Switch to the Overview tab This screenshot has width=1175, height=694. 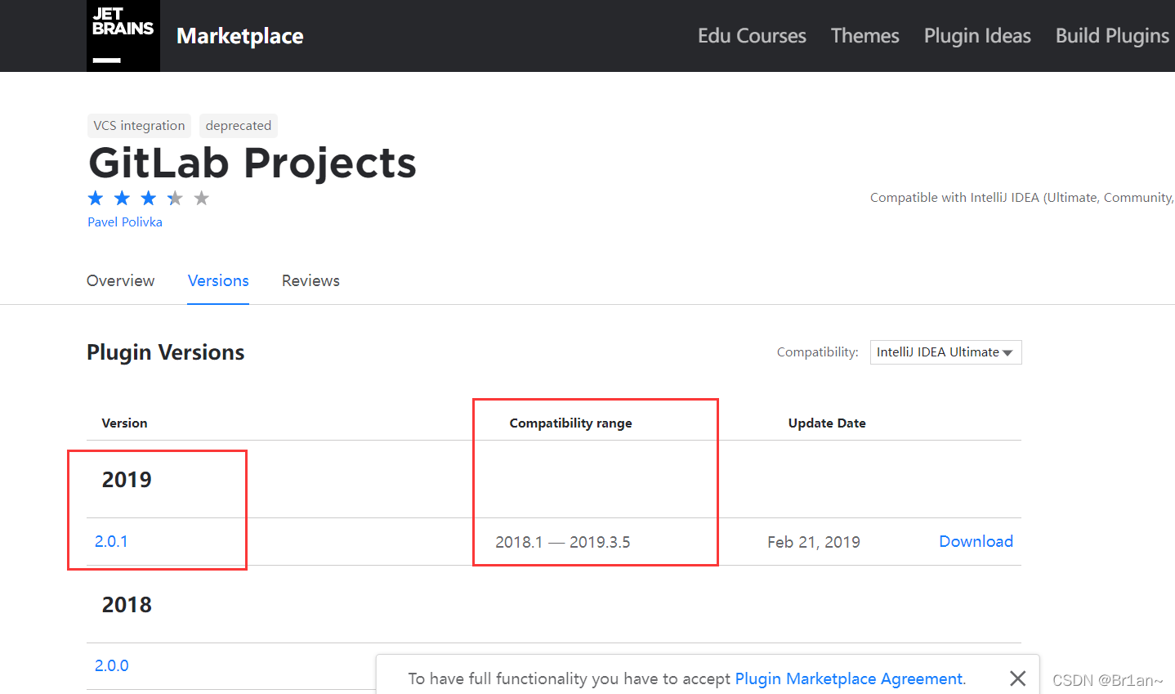point(120,280)
